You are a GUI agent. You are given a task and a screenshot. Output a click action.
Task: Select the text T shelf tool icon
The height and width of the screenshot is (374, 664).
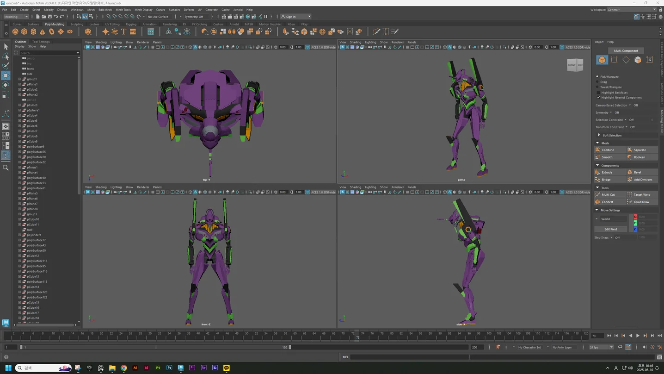pyautogui.click(x=123, y=31)
